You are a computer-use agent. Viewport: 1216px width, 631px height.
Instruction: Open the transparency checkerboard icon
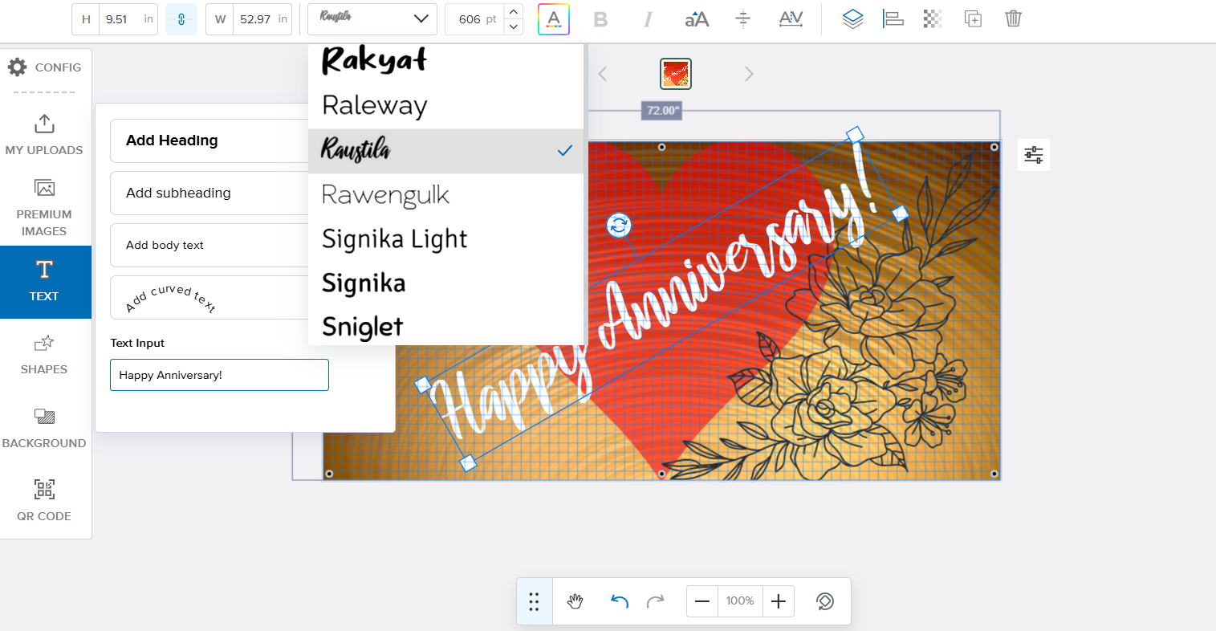click(933, 19)
